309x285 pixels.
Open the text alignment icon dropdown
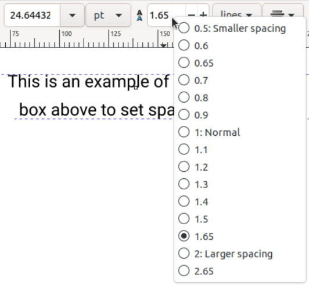click(x=283, y=13)
